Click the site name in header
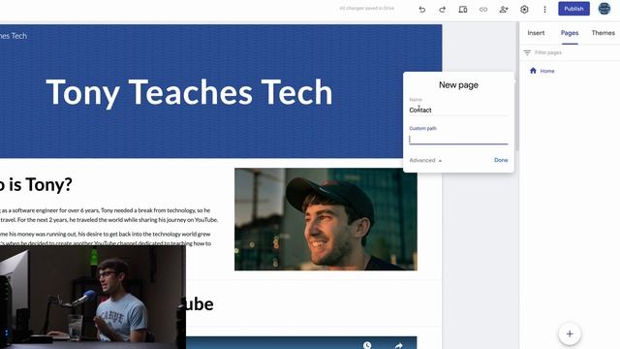 [14, 36]
